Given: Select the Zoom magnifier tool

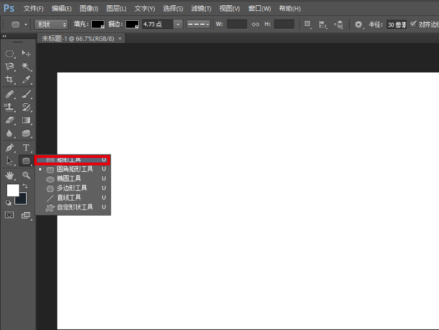Looking at the screenshot, I should click(26, 175).
